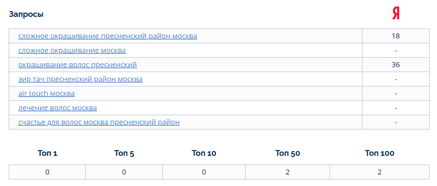
Task: Click position value 18 cell
Action: click(396, 36)
